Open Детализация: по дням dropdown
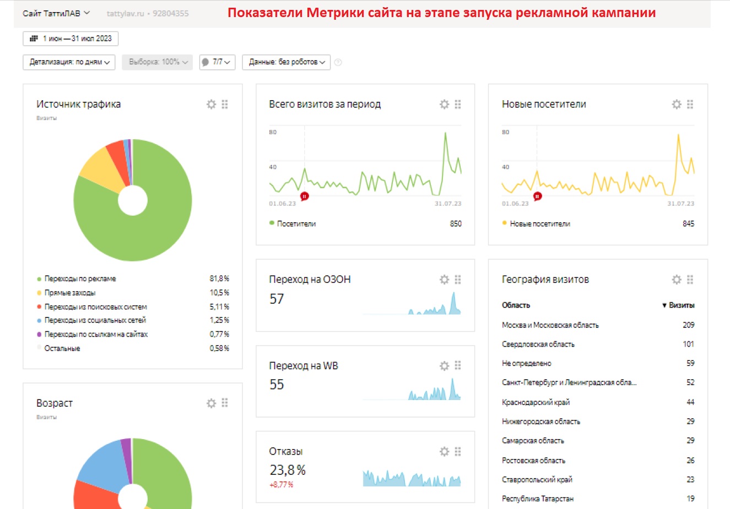This screenshot has width=730, height=509. click(69, 62)
